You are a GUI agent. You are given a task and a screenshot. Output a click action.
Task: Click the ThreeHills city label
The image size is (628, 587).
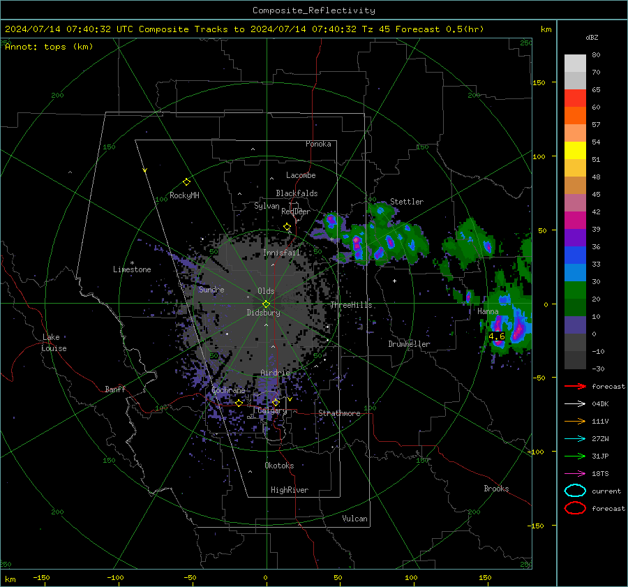[351, 305]
